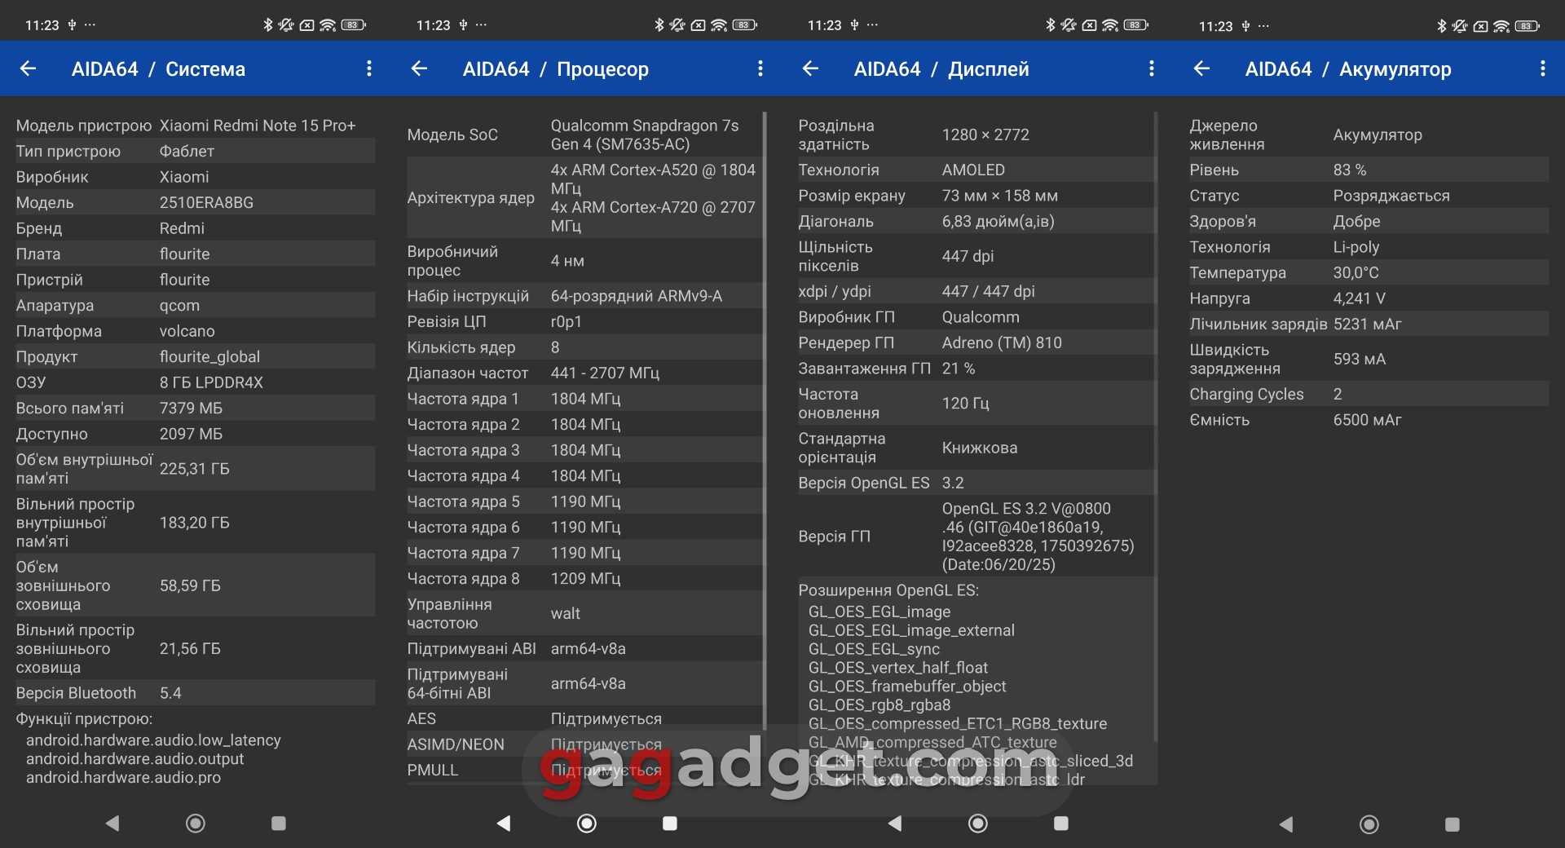
Task: Expand overflow menu on Дисплей screen
Action: pos(1152,69)
